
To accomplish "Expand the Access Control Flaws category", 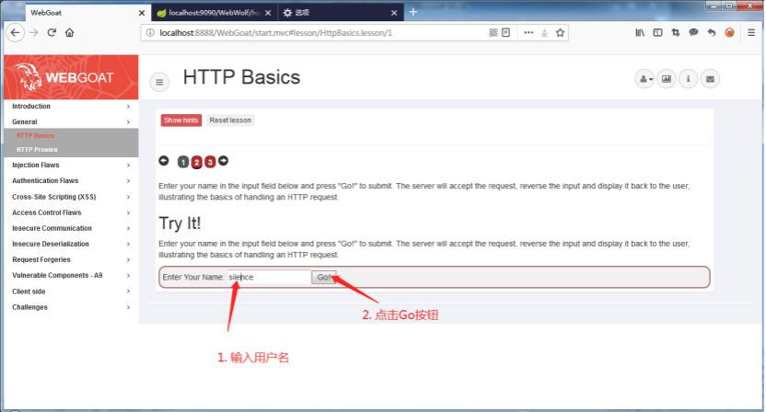I will pos(71,212).
